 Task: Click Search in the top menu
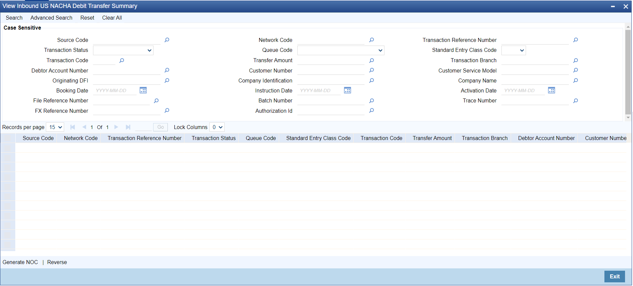pos(14,18)
